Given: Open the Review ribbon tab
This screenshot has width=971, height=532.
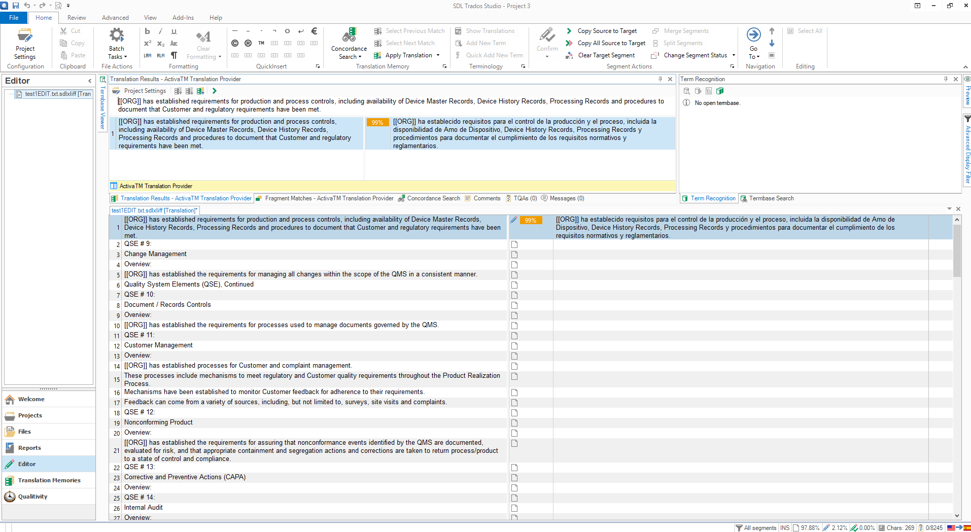Looking at the screenshot, I should (77, 18).
